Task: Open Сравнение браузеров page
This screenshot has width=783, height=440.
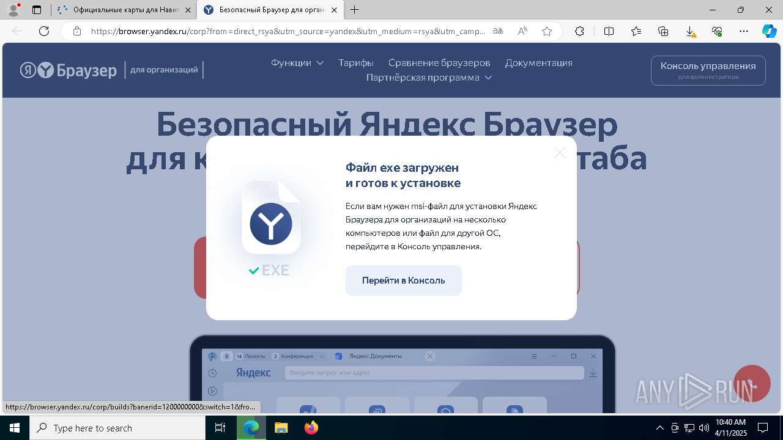Action: tap(439, 62)
